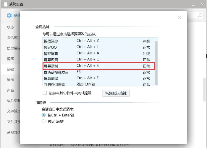
Task: Open the 会话窗口 sidebar item
Action: tap(11, 38)
